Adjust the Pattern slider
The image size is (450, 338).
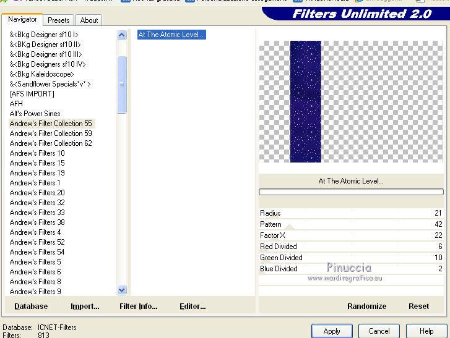351,224
